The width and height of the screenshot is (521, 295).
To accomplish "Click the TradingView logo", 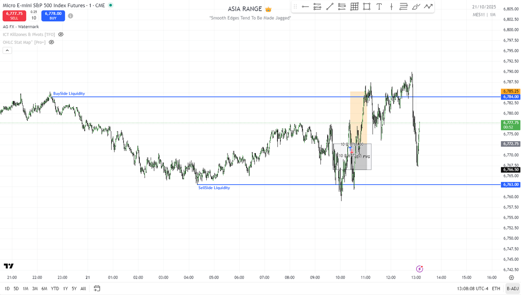I will [9, 266].
